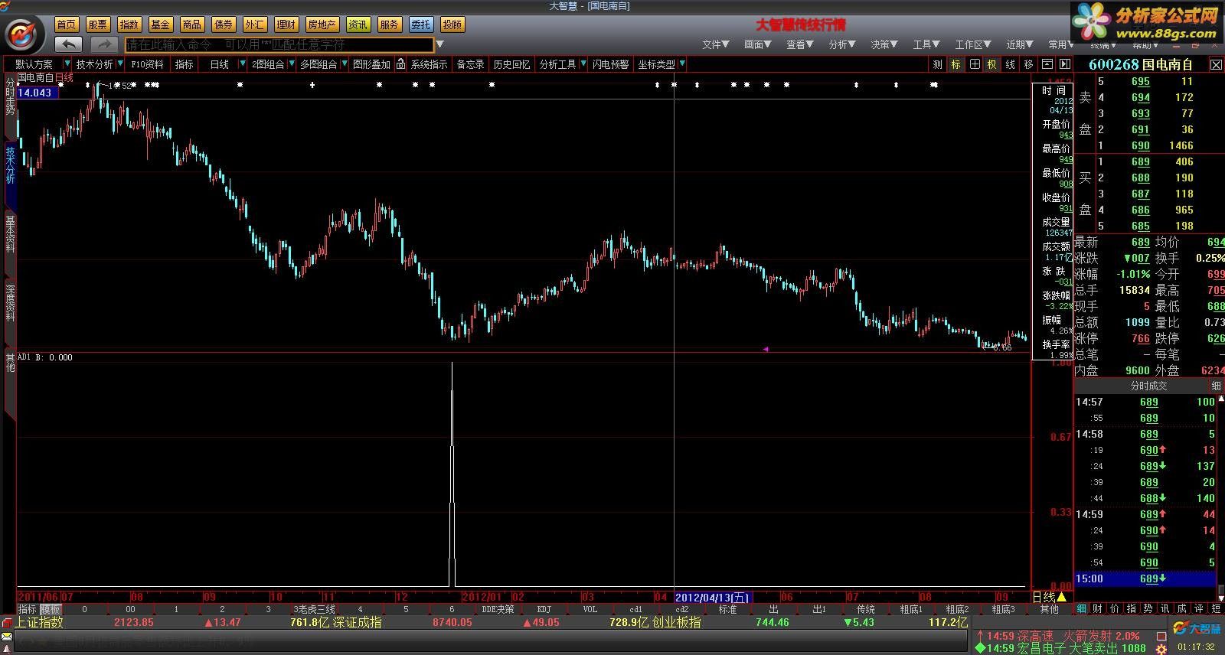Open the 基金 funds section
Viewport: 1225px width, 655px height.
tap(161, 24)
